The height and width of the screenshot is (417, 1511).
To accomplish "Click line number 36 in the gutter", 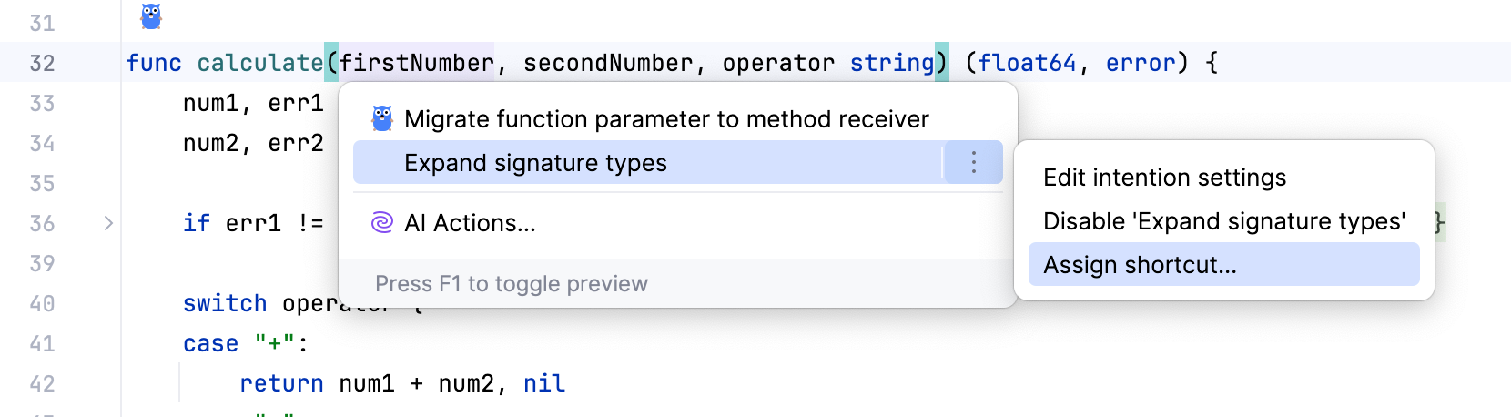I will click(42, 223).
